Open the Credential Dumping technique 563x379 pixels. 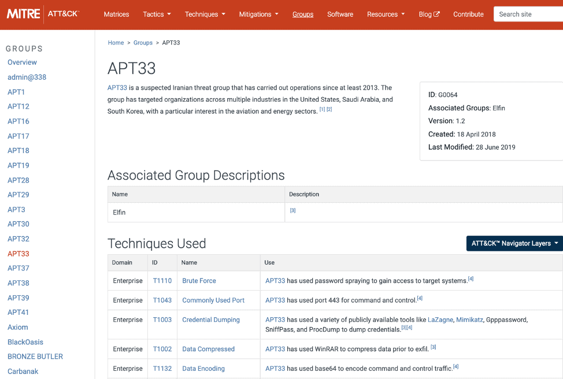pos(211,319)
